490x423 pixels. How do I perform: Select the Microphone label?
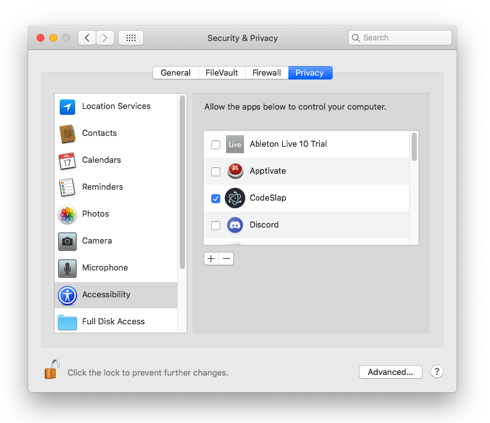[x=105, y=268]
